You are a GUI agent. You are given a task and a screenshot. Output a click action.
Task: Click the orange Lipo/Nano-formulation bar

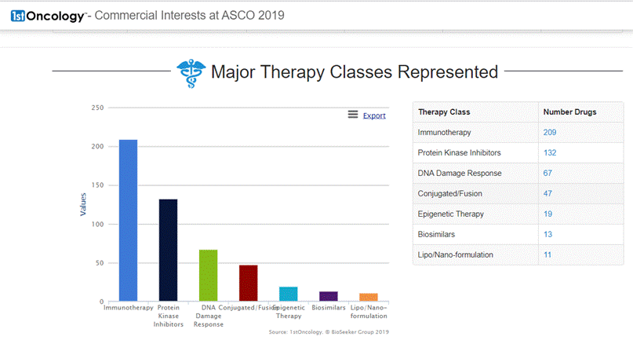coord(369,297)
